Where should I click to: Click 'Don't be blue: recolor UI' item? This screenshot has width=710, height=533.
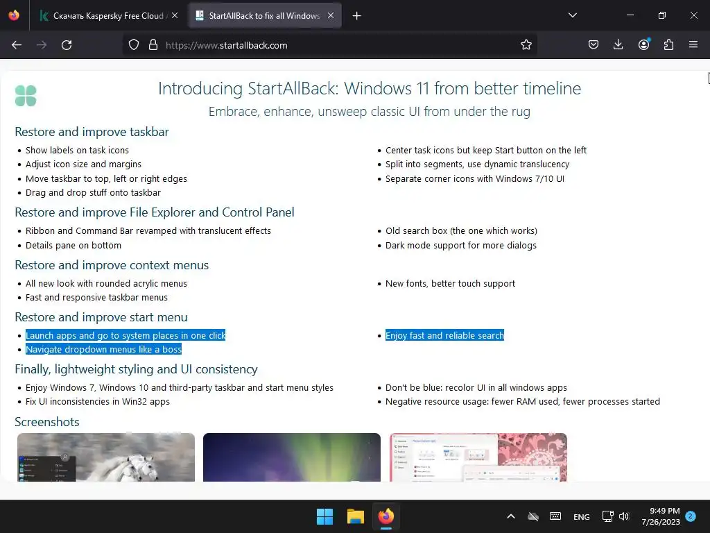[476, 387]
